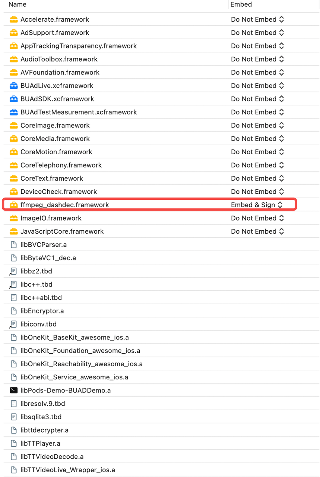Open Embed & Sign dropdown for ffmpeg_dashdec

click(257, 205)
